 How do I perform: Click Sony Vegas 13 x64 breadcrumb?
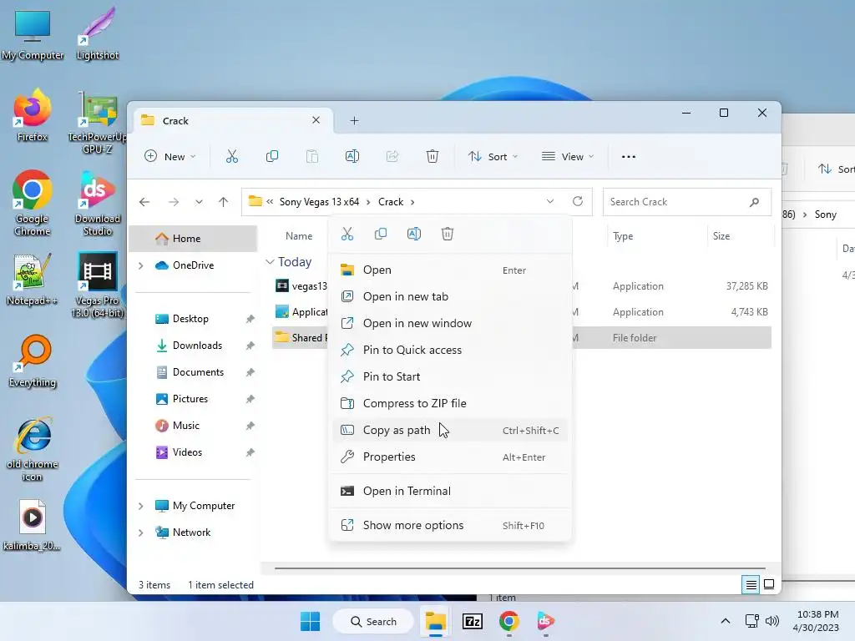pos(319,202)
